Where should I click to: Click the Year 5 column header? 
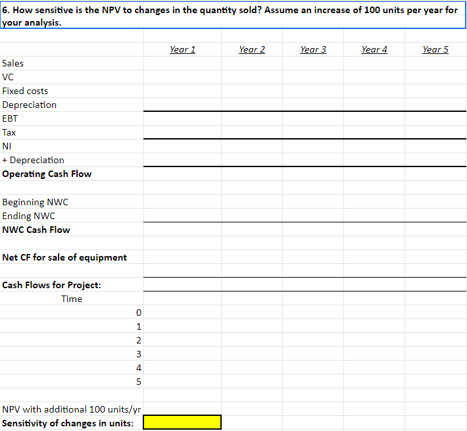pos(435,49)
